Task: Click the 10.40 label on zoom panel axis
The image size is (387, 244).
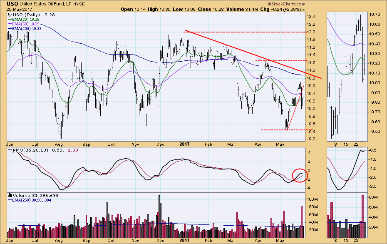Action: point(374,44)
